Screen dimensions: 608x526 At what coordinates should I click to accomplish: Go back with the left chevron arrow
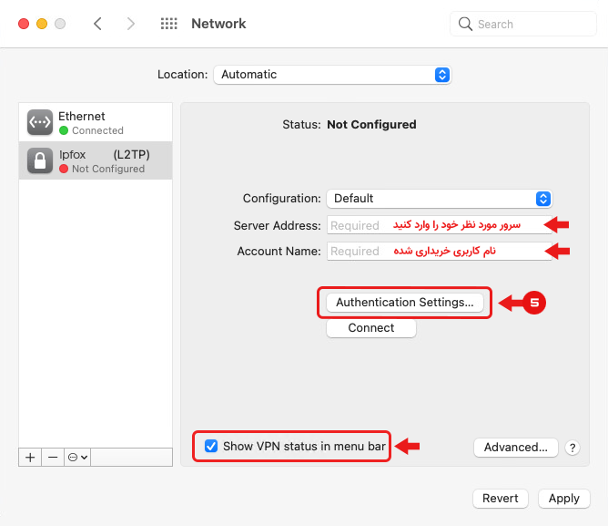pyautogui.click(x=97, y=24)
